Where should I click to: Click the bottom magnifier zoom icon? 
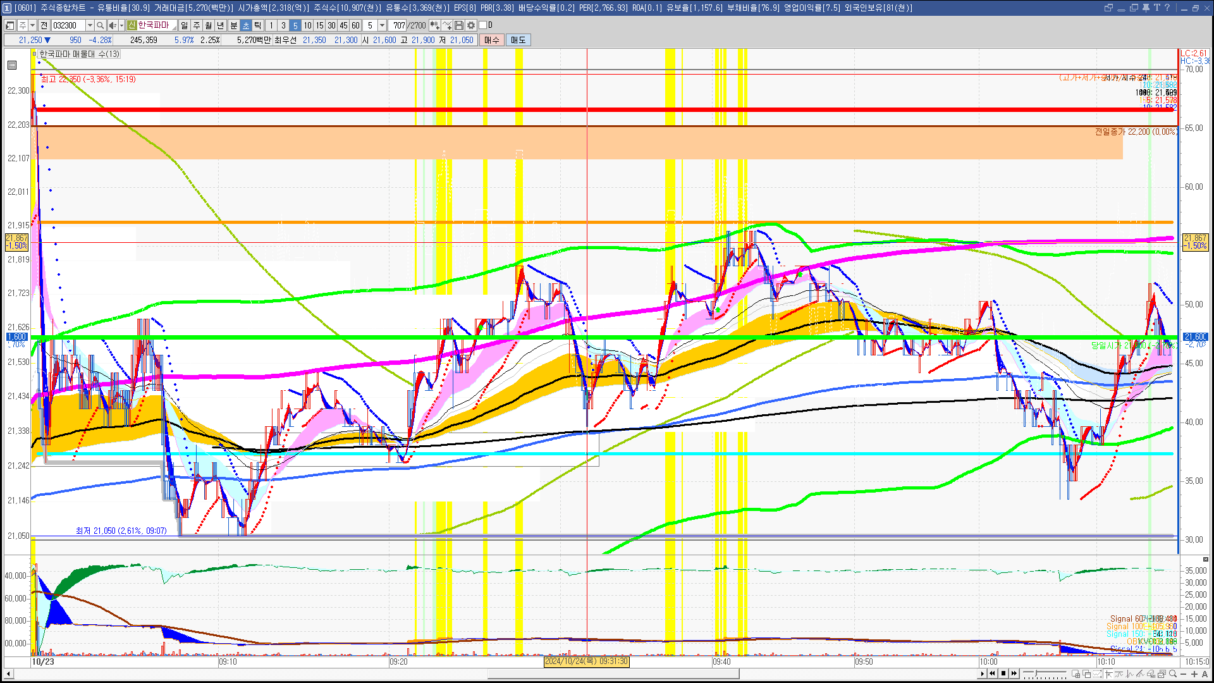1173,674
